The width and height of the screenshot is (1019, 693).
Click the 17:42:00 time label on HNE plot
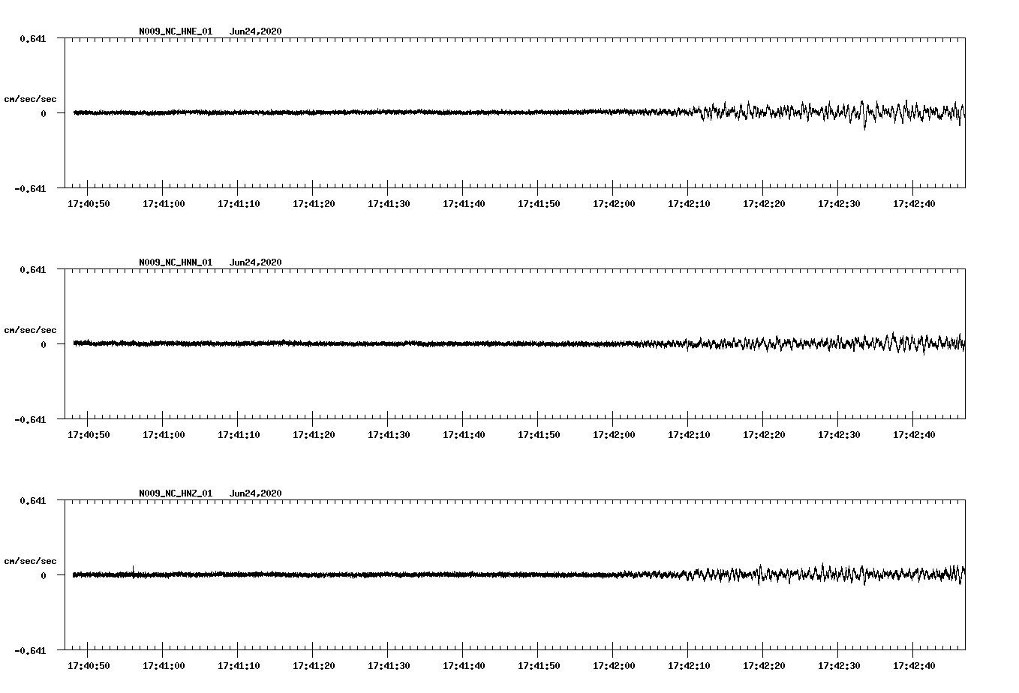614,203
